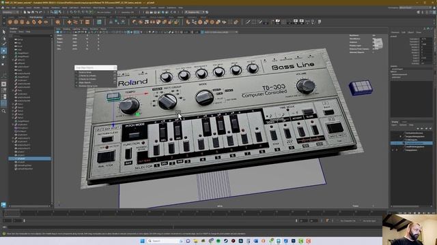Click the New Scene icon in status line
Viewport: 437px width, 245px height.
click(25, 12)
